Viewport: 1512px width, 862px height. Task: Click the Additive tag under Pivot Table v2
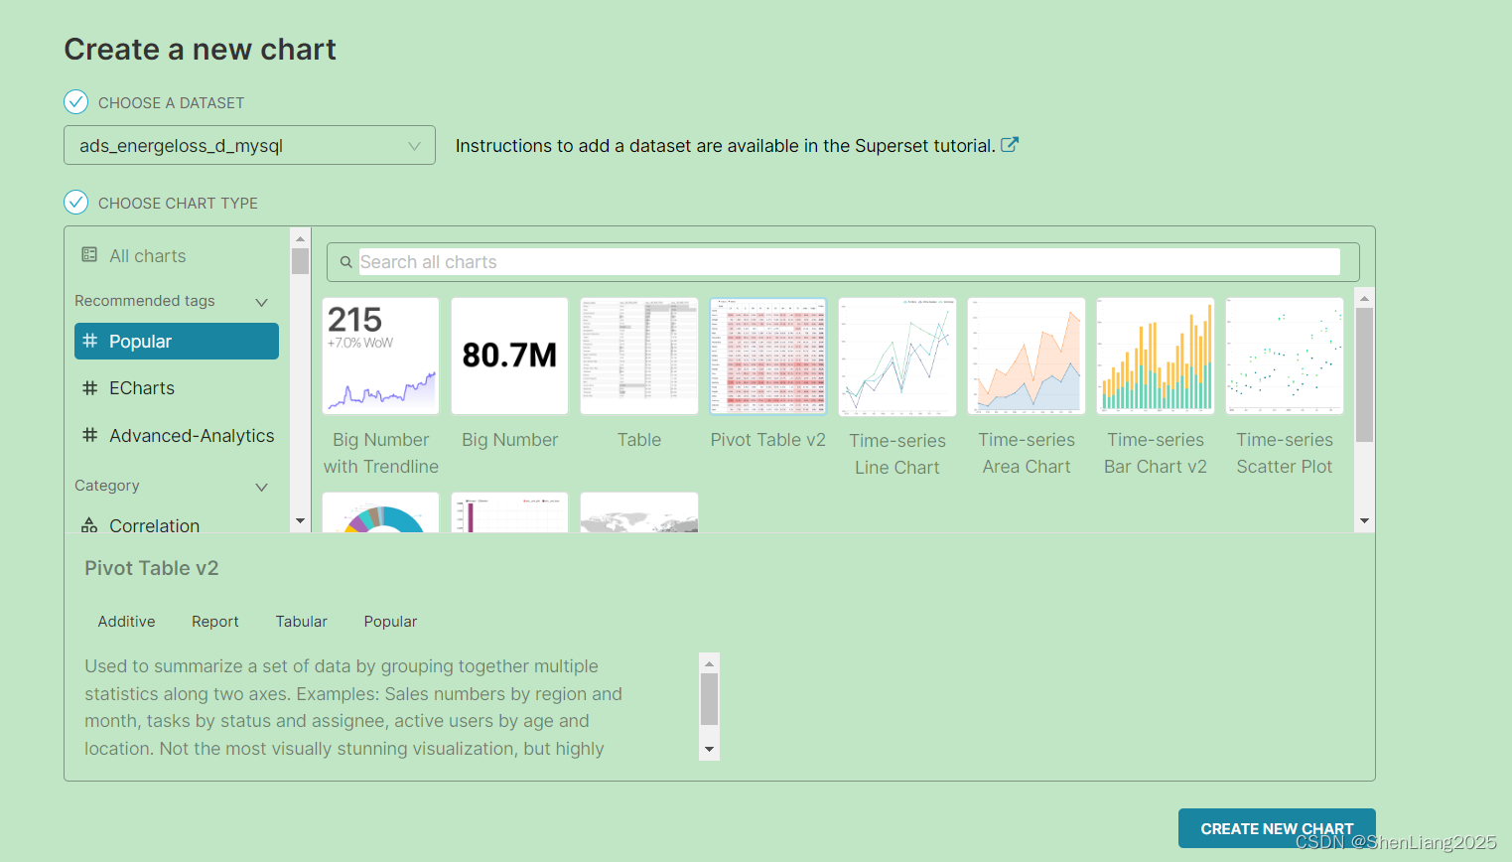126,621
